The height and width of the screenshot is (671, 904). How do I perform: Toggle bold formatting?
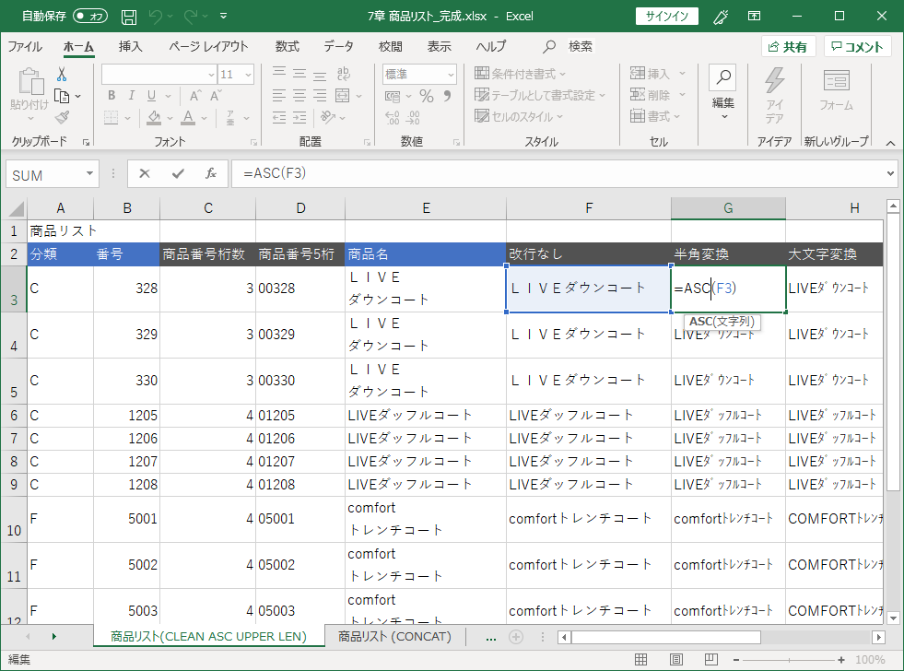[x=111, y=95]
